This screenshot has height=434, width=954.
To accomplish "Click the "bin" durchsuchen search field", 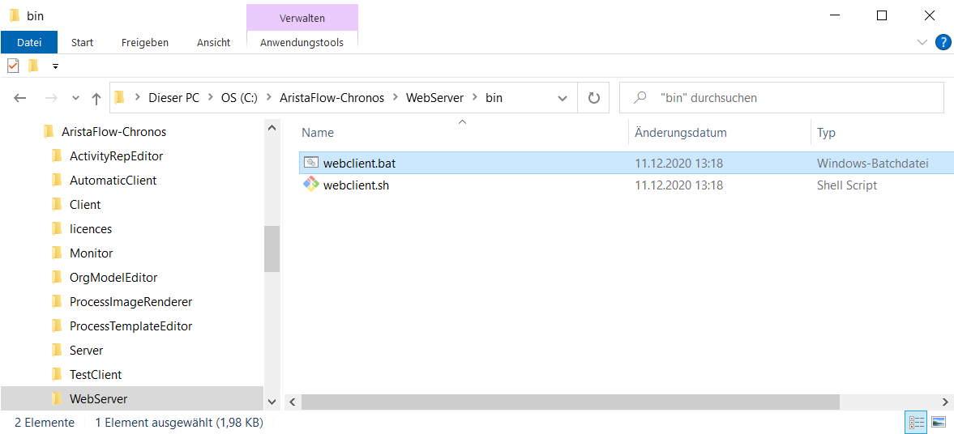I will 783,98.
